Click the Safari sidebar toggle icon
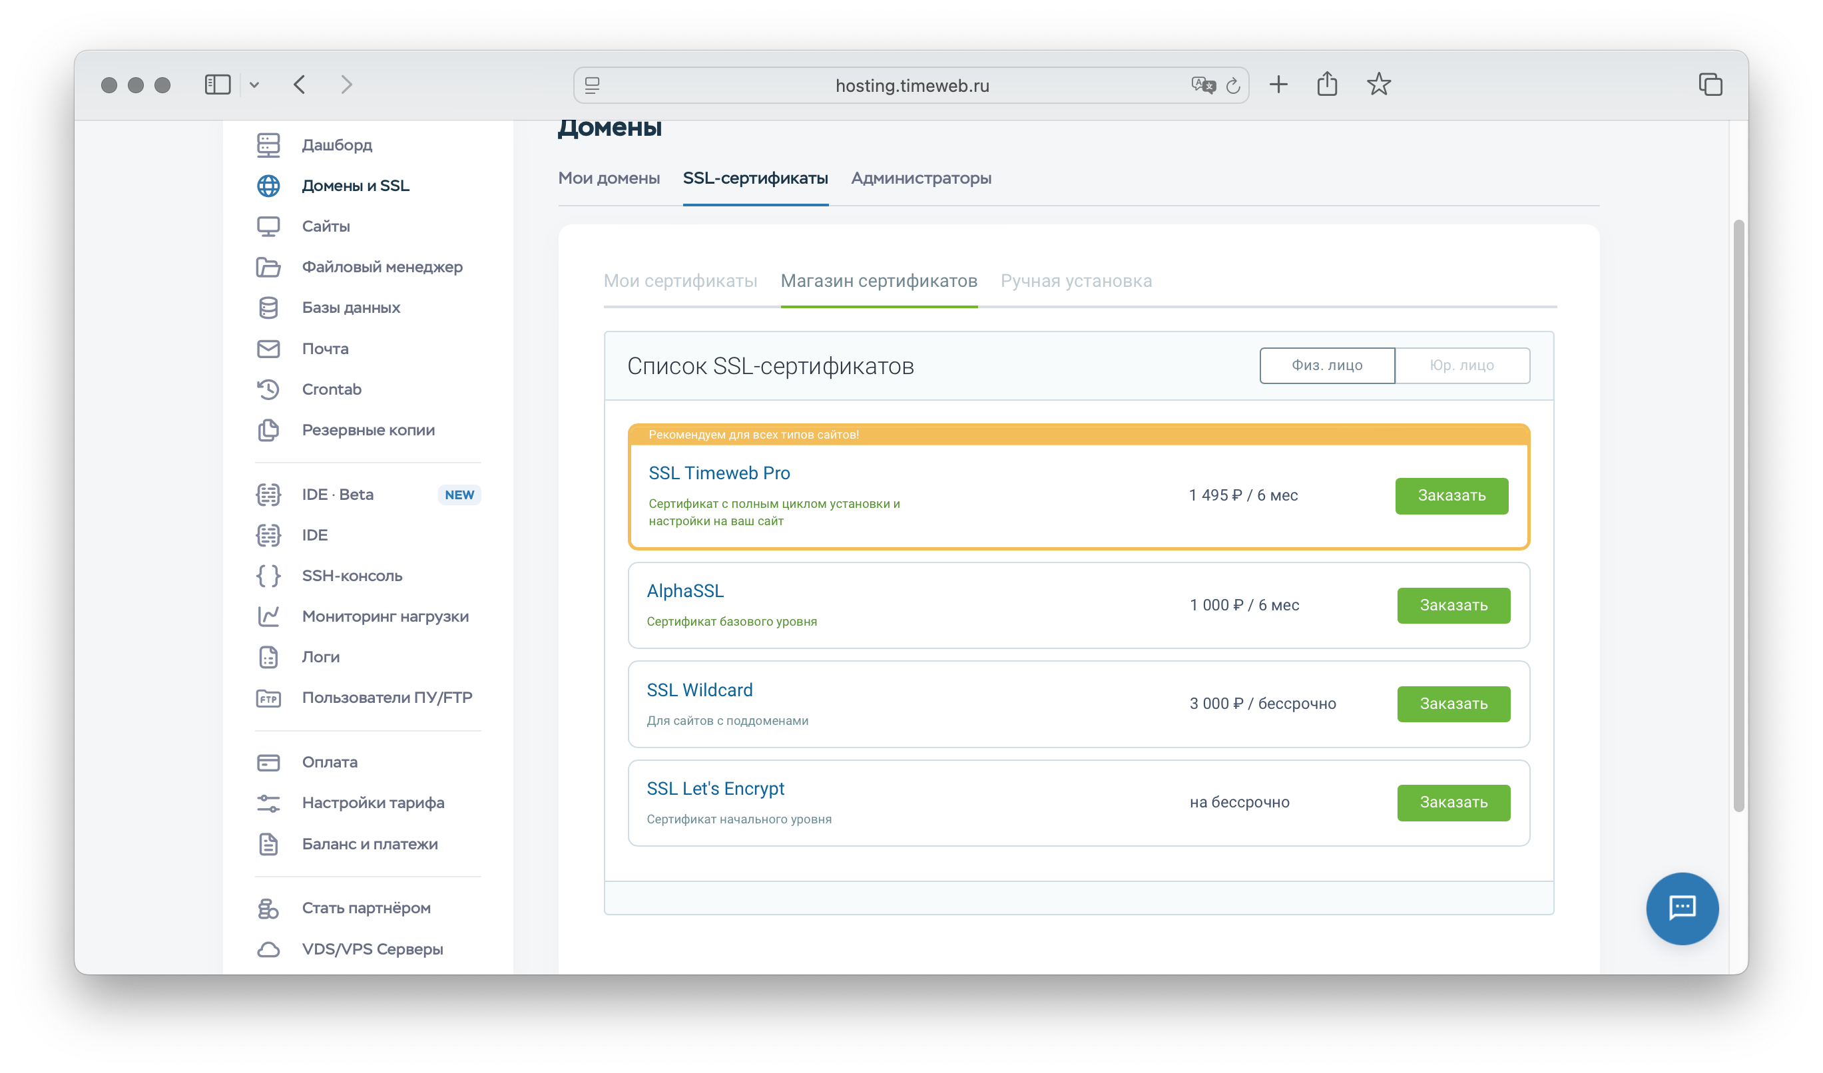 click(x=218, y=85)
